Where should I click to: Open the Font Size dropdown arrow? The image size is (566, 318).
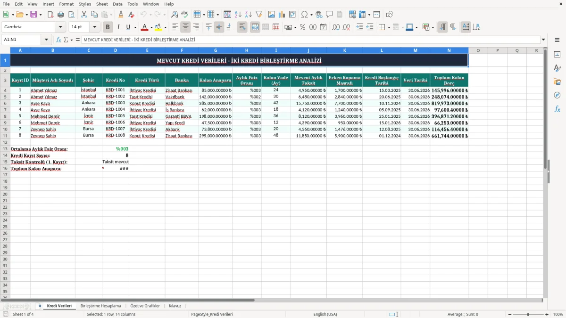[95, 27]
